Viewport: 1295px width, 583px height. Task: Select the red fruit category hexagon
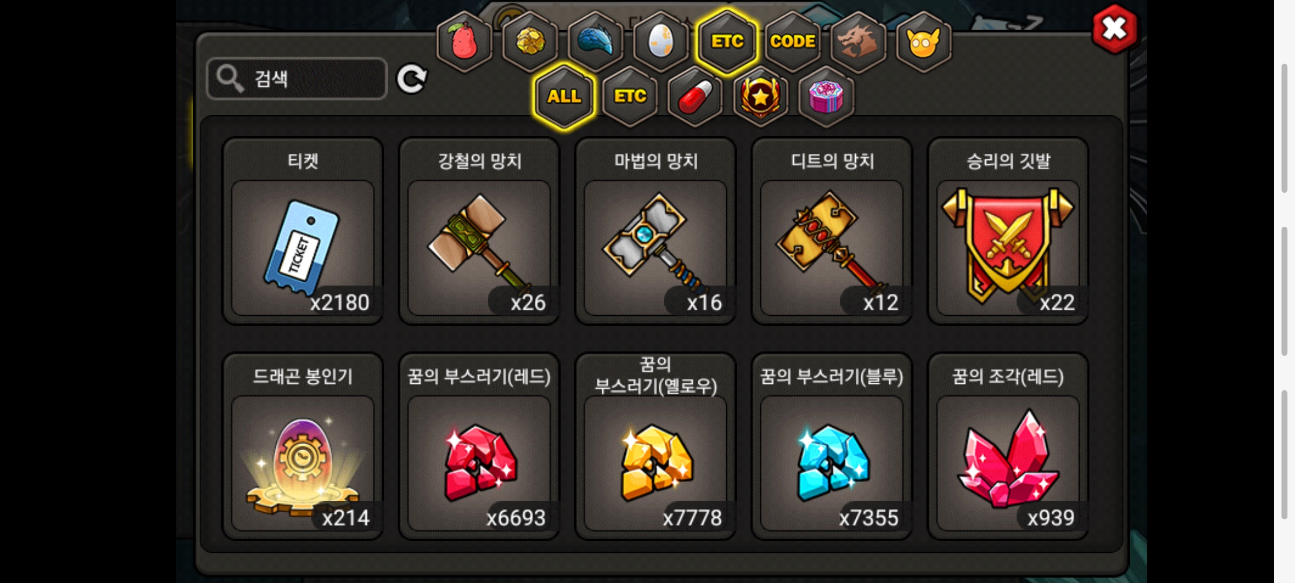(x=464, y=41)
